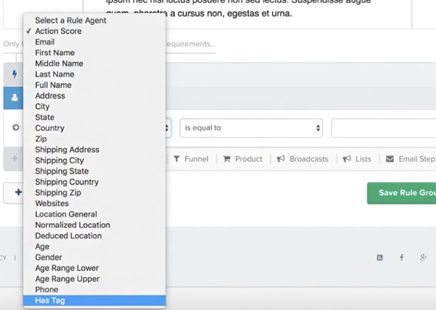Choose Action Score option

(95, 31)
